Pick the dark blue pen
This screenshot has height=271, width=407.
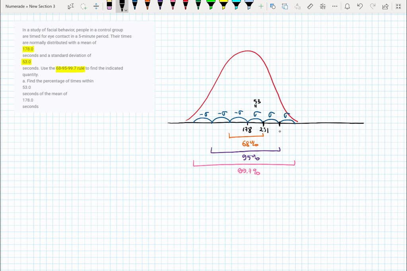[135, 5]
